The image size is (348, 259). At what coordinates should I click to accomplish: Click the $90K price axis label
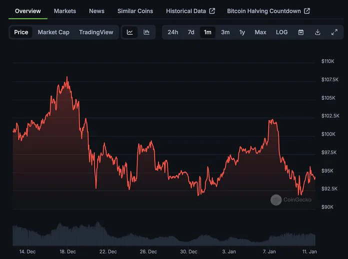(327, 207)
